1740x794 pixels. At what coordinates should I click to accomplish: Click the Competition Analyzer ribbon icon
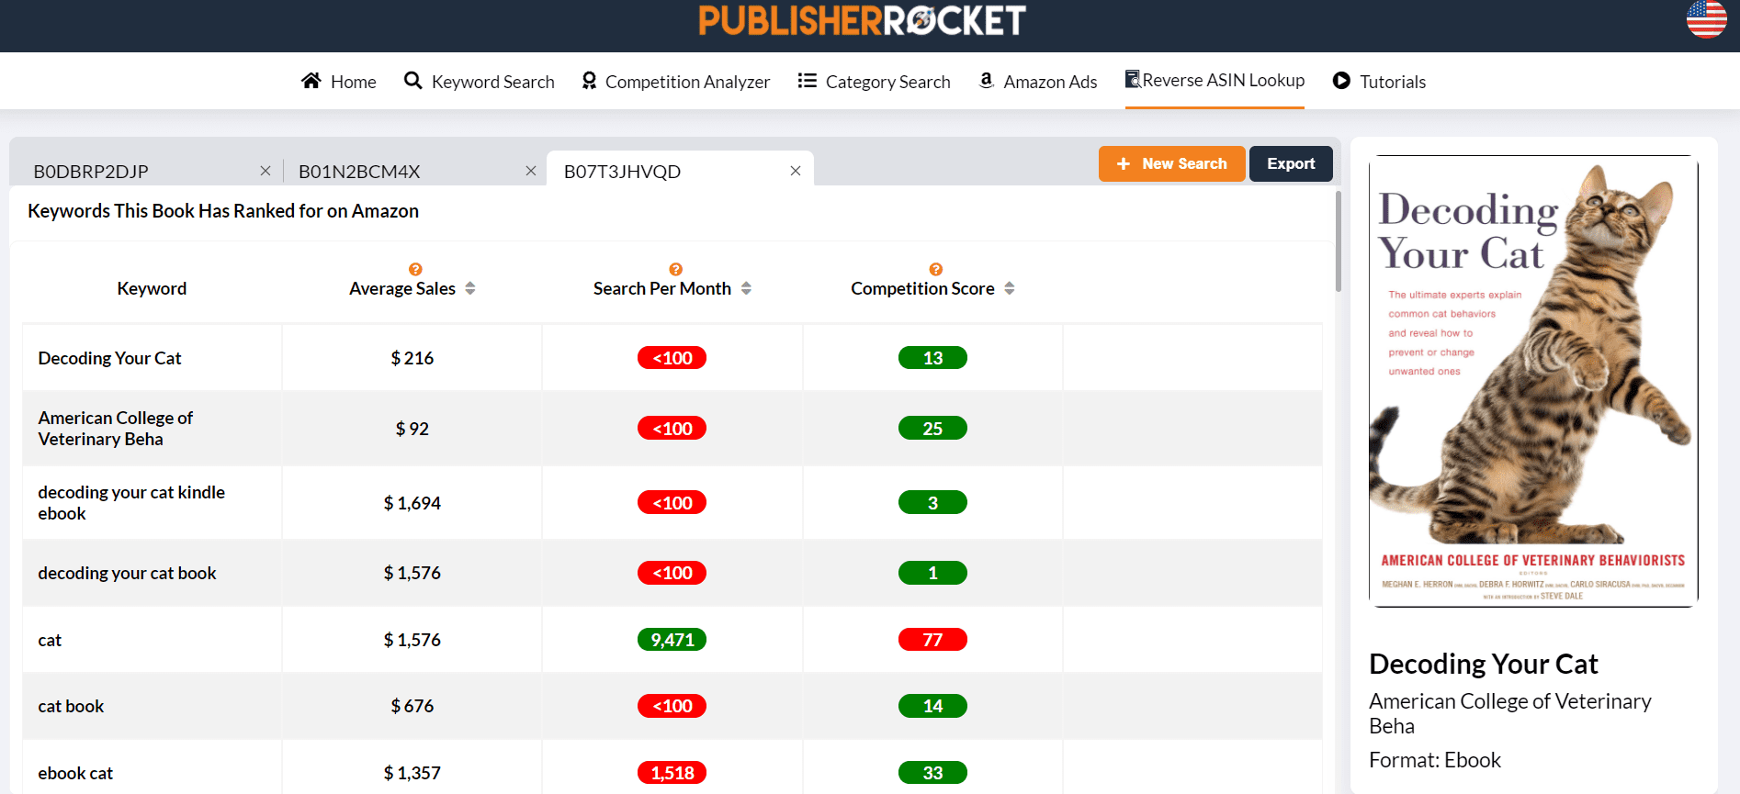[x=589, y=81]
